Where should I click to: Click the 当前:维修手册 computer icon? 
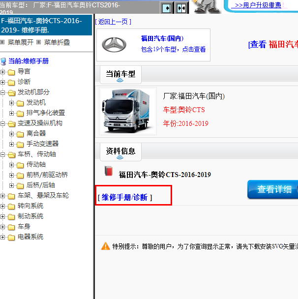[3, 61]
